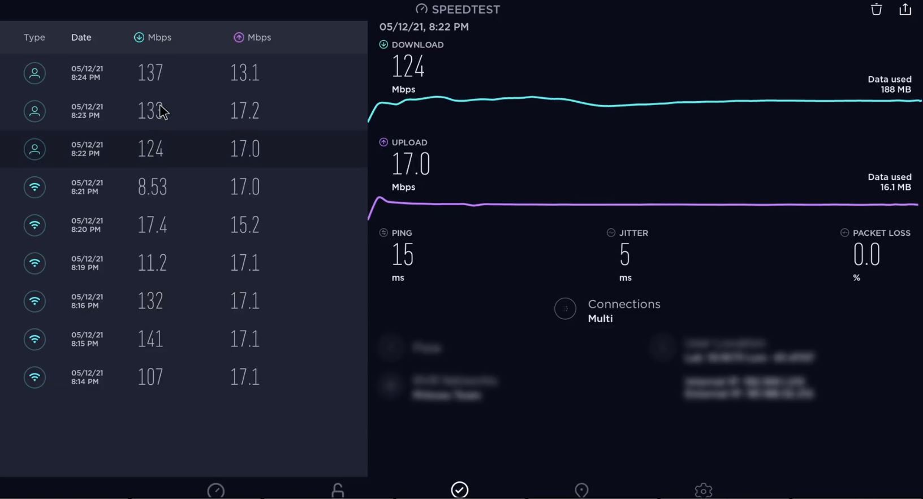Image resolution: width=923 pixels, height=499 pixels.
Task: Open the settings gear tab
Action: (704, 491)
